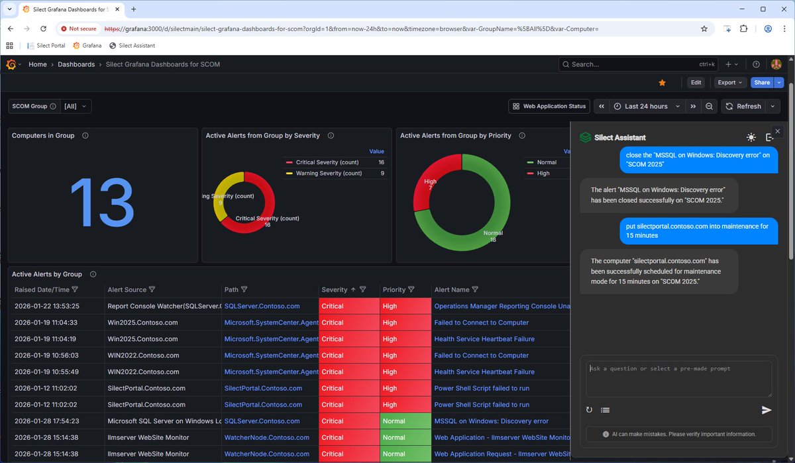Filter the Alert Source column

[x=152, y=289]
